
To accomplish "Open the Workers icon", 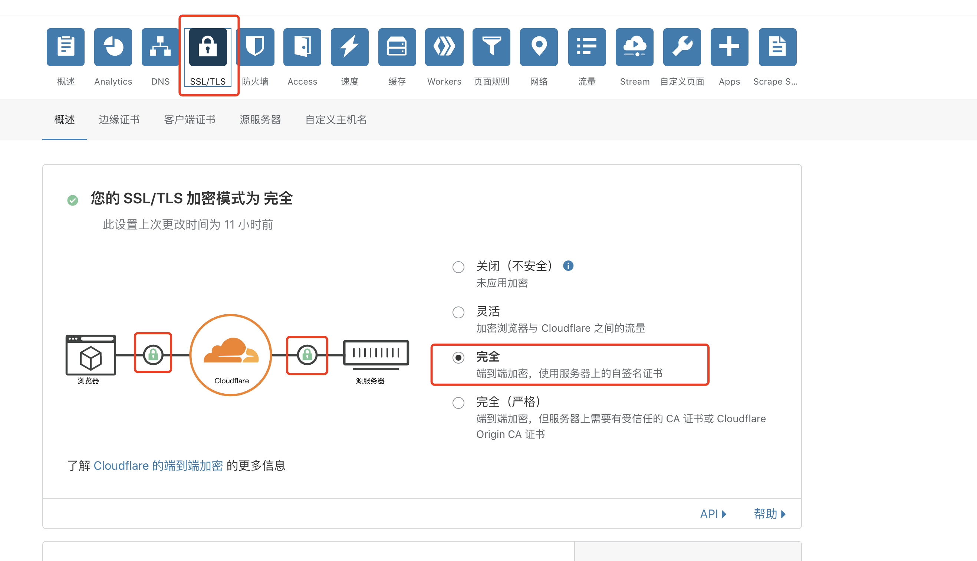I will click(444, 47).
